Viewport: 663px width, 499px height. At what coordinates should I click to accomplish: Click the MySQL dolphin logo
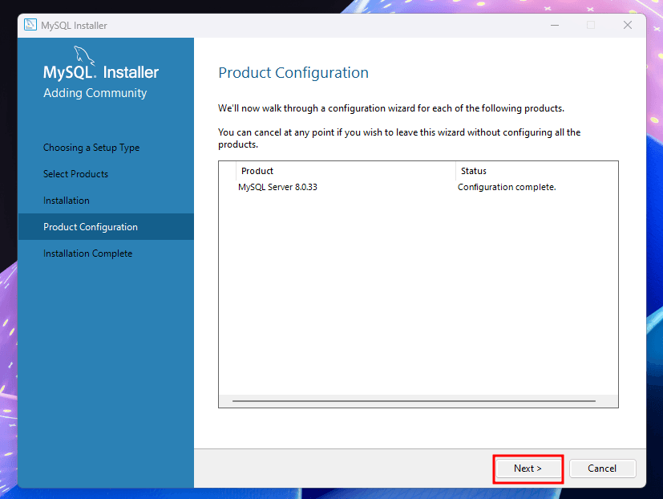pyautogui.click(x=84, y=56)
